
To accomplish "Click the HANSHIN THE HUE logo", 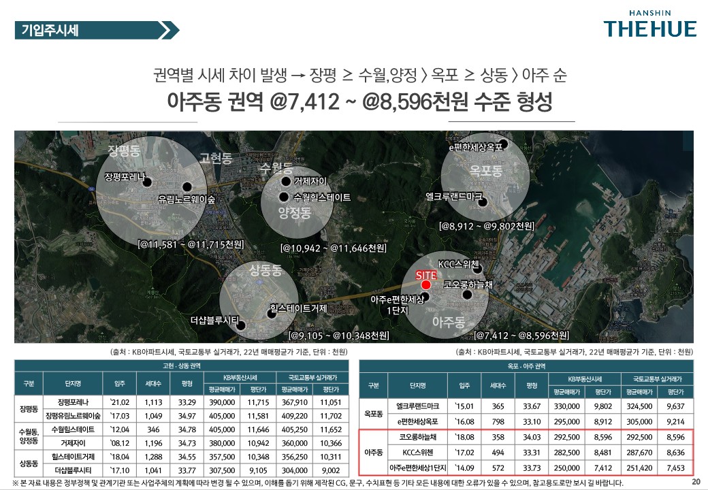I will point(650,24).
